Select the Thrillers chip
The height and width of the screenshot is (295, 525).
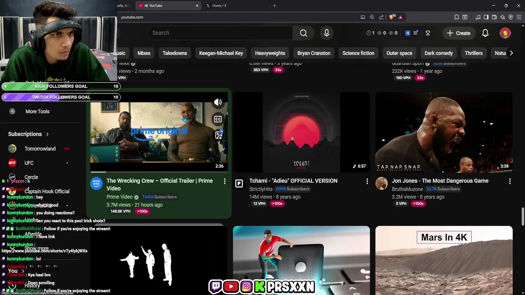point(474,53)
